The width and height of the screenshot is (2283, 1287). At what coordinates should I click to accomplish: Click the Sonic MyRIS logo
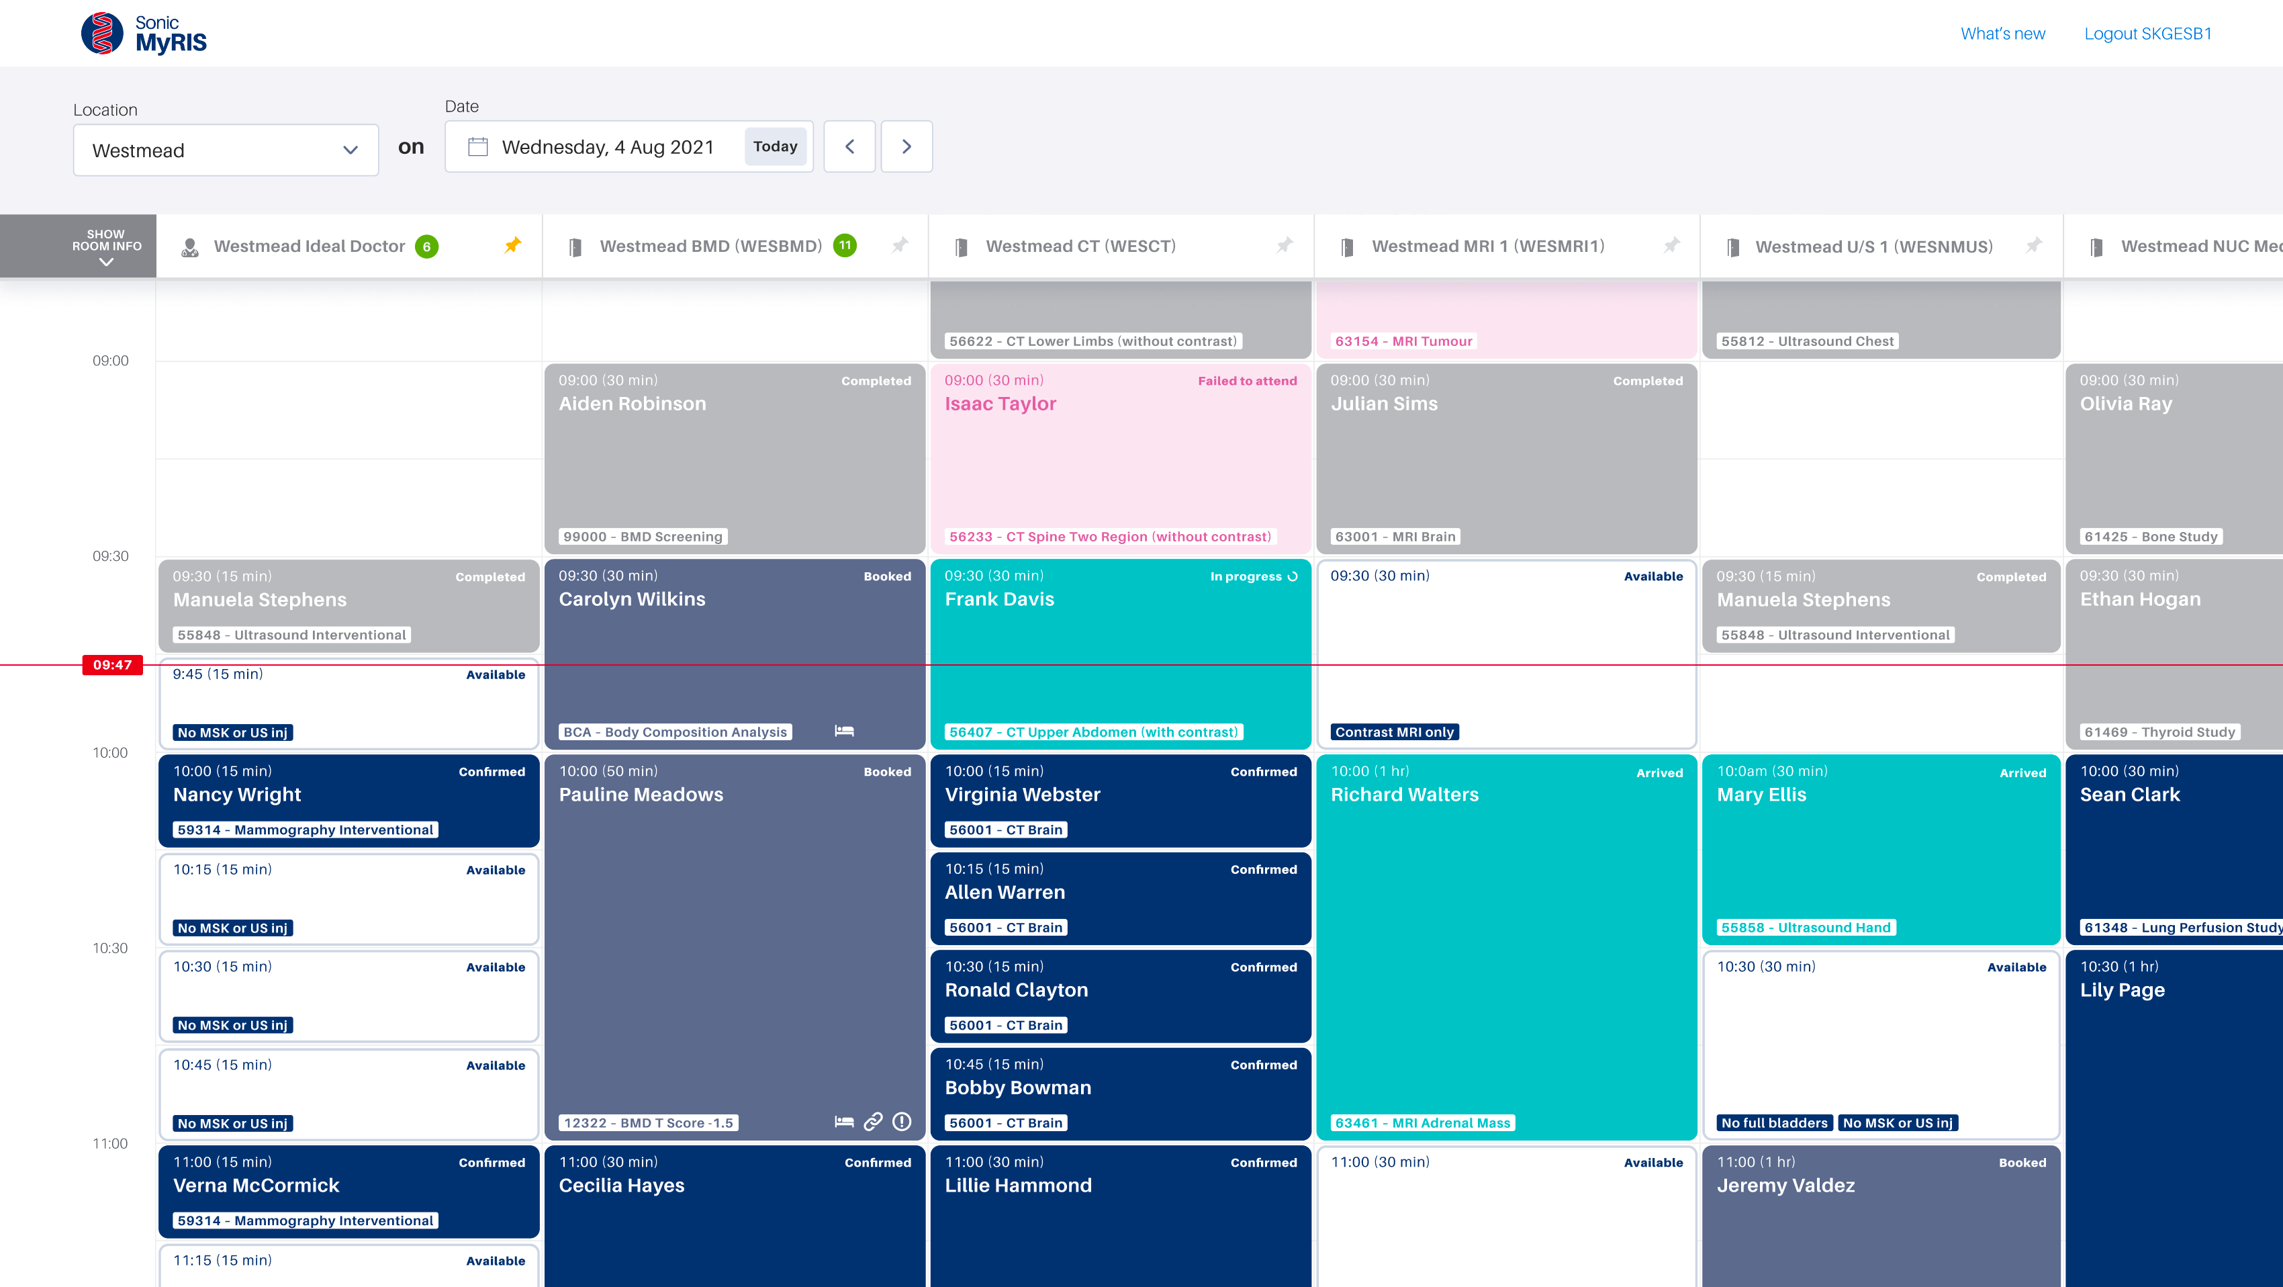pos(144,34)
